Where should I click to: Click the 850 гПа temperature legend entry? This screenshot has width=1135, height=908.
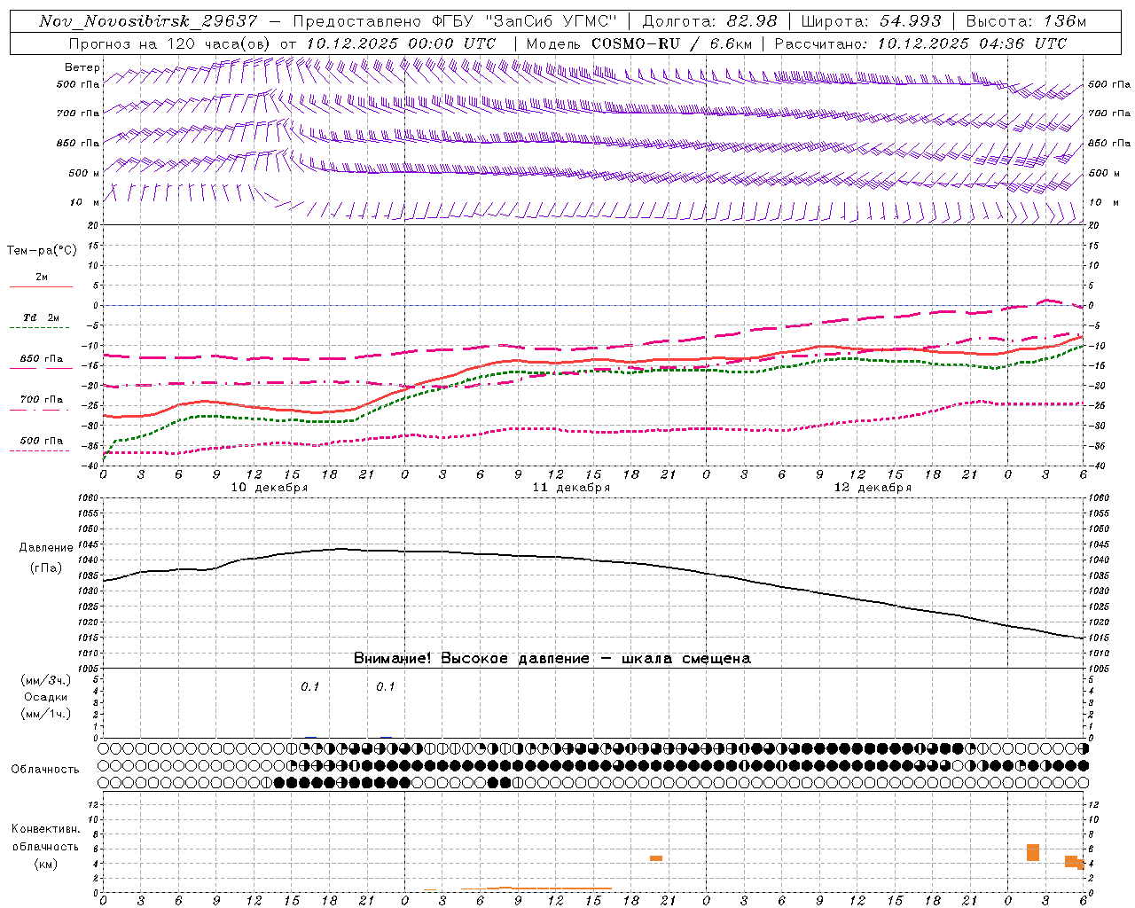(42, 359)
